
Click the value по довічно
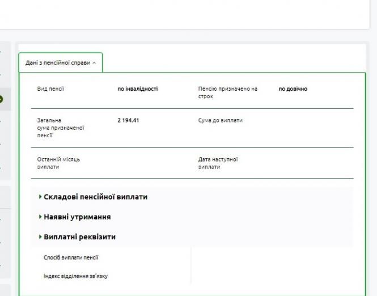293,89
